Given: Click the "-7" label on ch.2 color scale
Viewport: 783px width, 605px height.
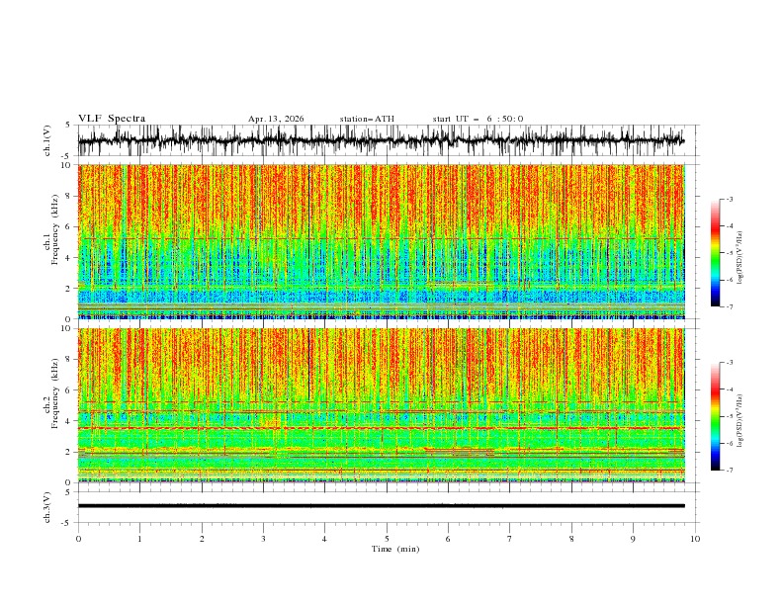Looking at the screenshot, I should 729,470.
